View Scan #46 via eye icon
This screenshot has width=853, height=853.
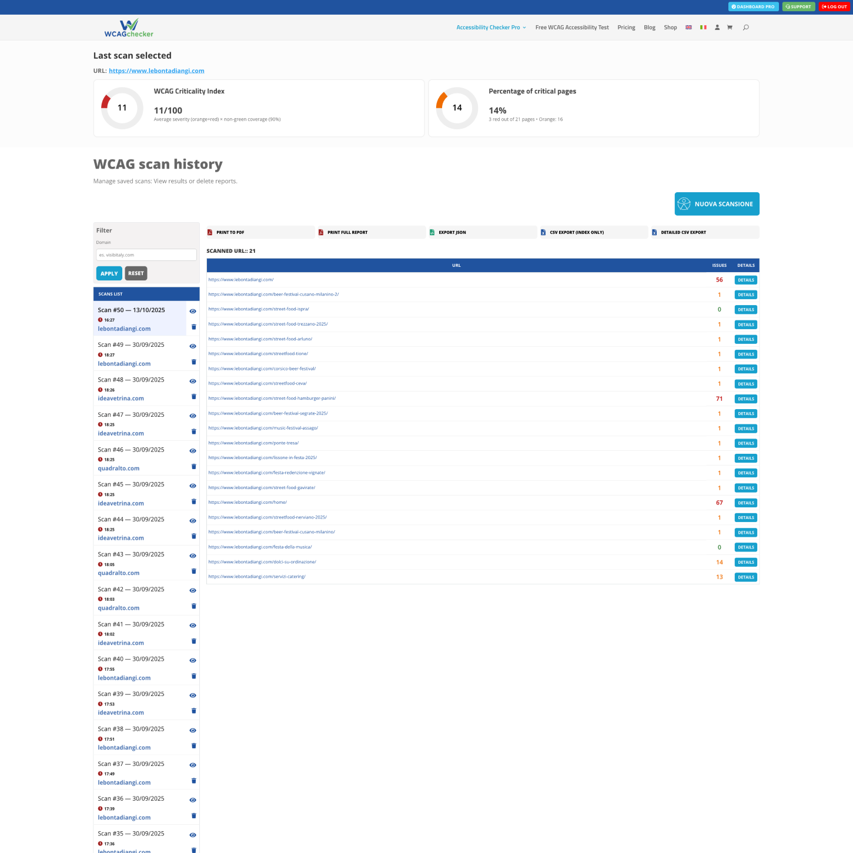[193, 451]
